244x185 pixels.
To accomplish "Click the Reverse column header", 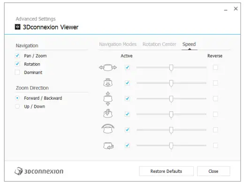I will (215, 56).
